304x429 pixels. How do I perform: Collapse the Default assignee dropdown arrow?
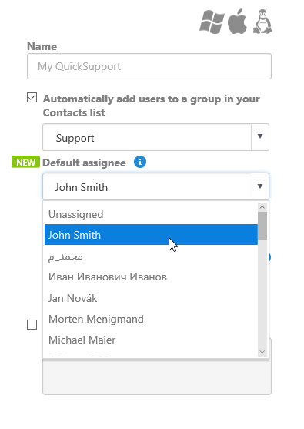(260, 186)
